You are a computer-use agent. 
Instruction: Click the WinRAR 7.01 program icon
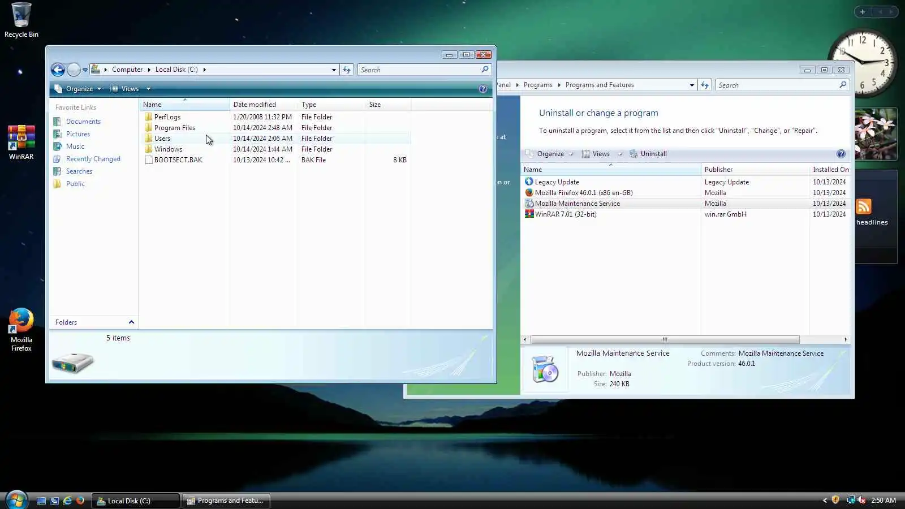(x=529, y=214)
